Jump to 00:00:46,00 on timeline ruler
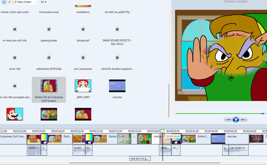This screenshot has width=267, height=165. pos(231,131)
